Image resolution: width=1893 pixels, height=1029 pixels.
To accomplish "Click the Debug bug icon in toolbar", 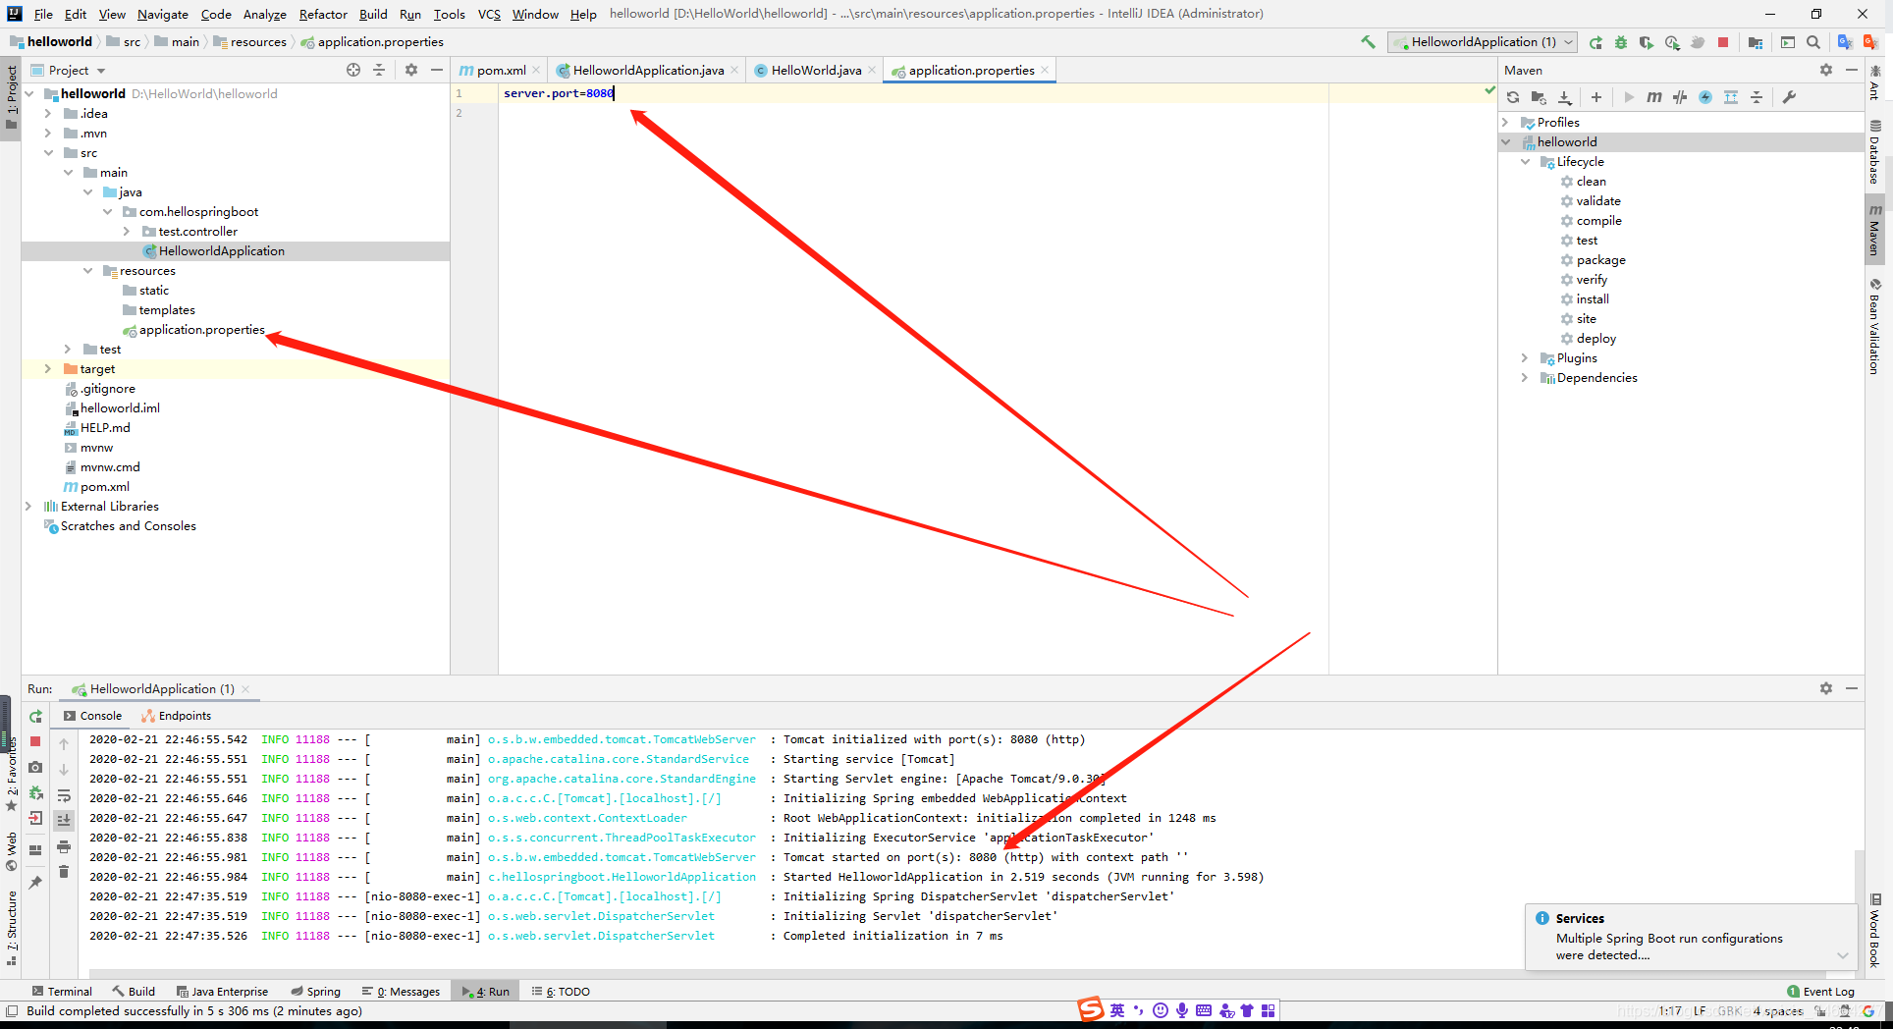I will (1621, 42).
